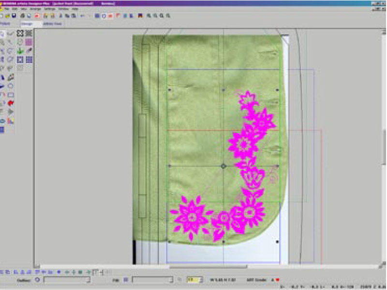Switch to the Artistic View tab
Image resolution: width=387 pixels, height=290 pixels.
click(x=52, y=23)
